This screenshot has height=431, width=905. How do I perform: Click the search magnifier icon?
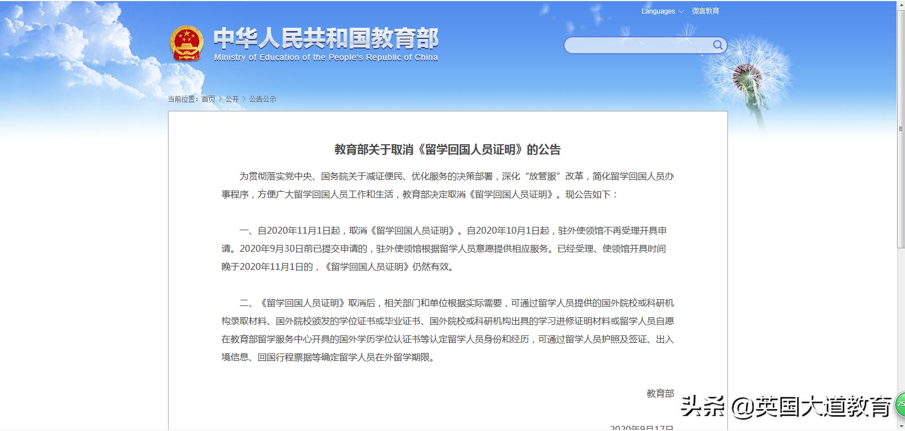[717, 45]
